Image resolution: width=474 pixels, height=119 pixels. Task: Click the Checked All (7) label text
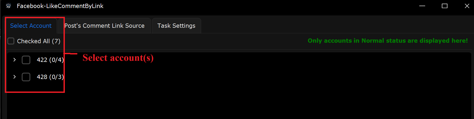39,41
